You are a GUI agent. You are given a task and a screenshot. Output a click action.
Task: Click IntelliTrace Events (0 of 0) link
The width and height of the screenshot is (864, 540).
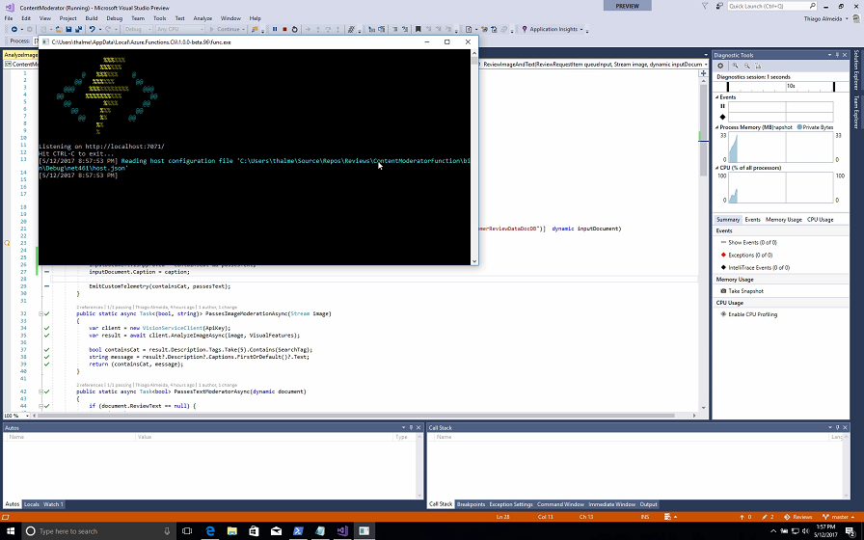759,268
